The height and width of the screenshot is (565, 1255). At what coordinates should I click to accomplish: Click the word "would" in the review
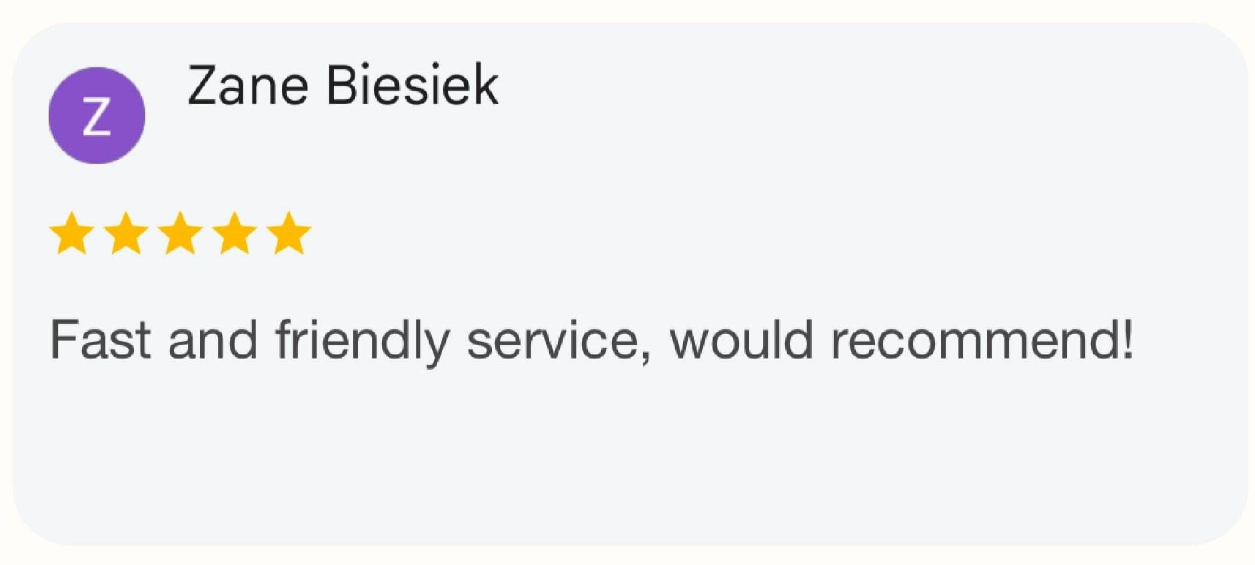coord(741,340)
